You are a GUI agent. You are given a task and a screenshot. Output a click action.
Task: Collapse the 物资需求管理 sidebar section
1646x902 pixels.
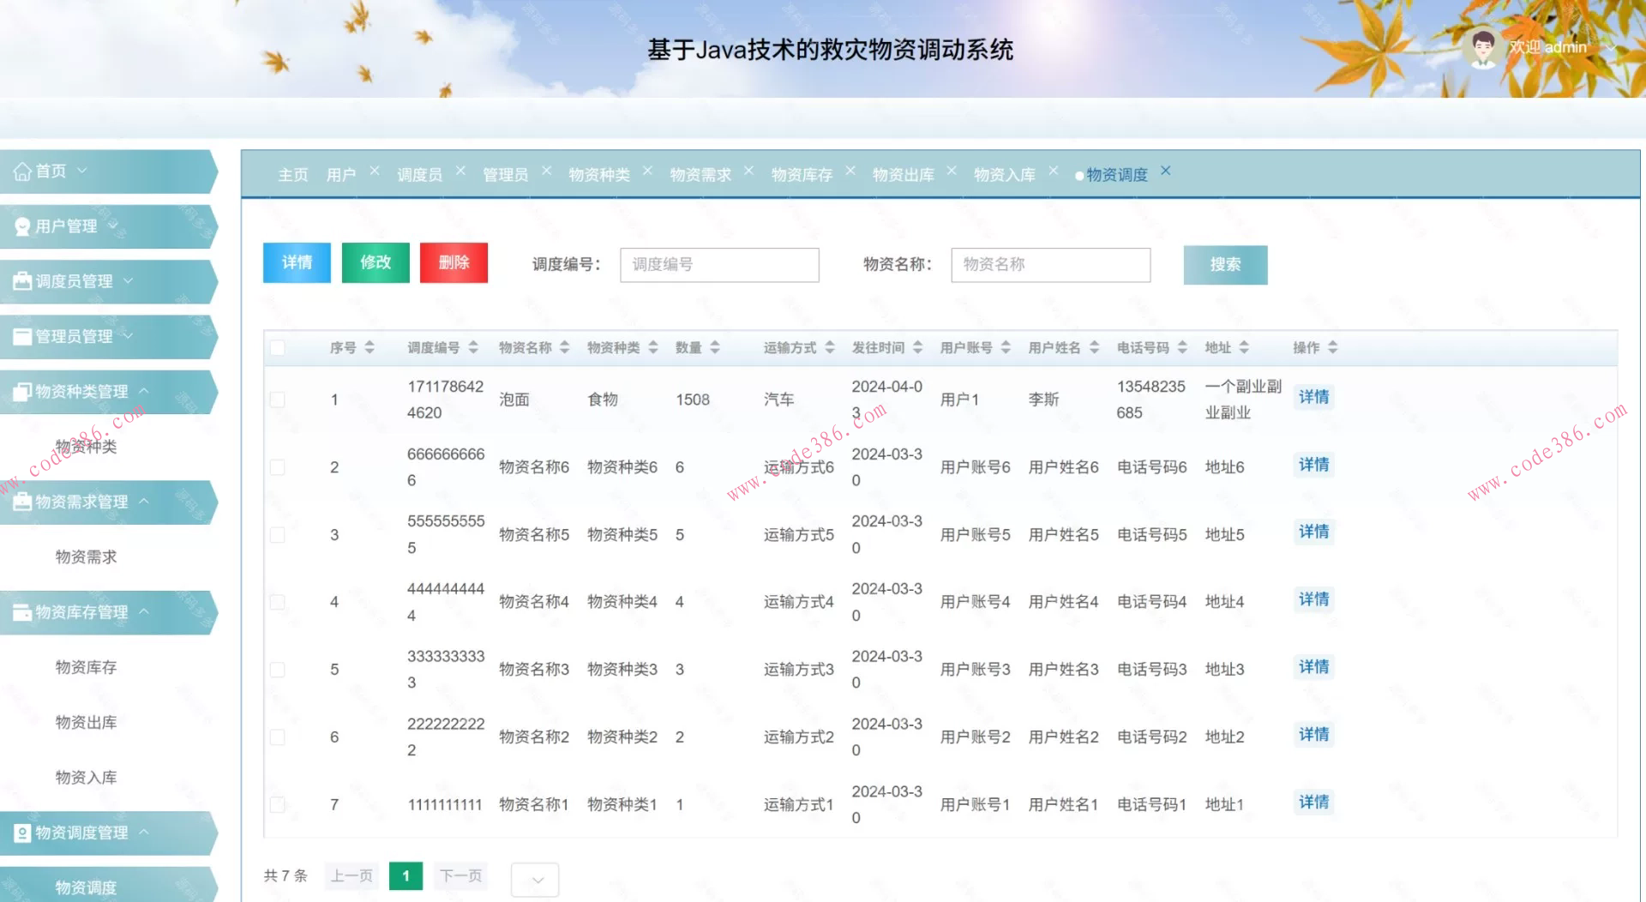point(145,502)
